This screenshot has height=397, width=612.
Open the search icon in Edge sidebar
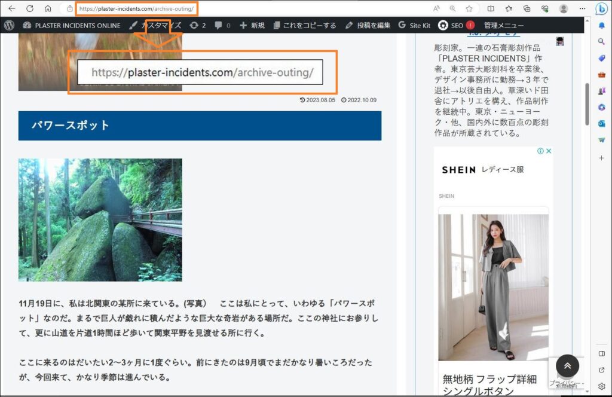(x=601, y=41)
